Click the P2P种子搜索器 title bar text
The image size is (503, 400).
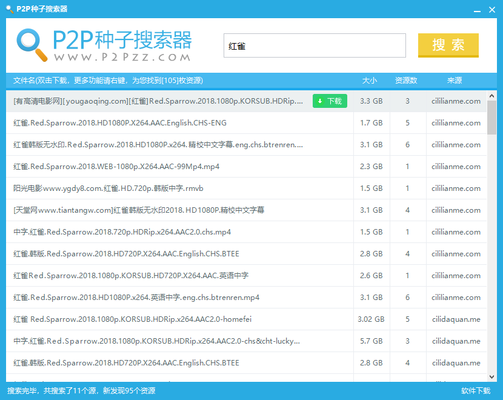click(x=42, y=9)
